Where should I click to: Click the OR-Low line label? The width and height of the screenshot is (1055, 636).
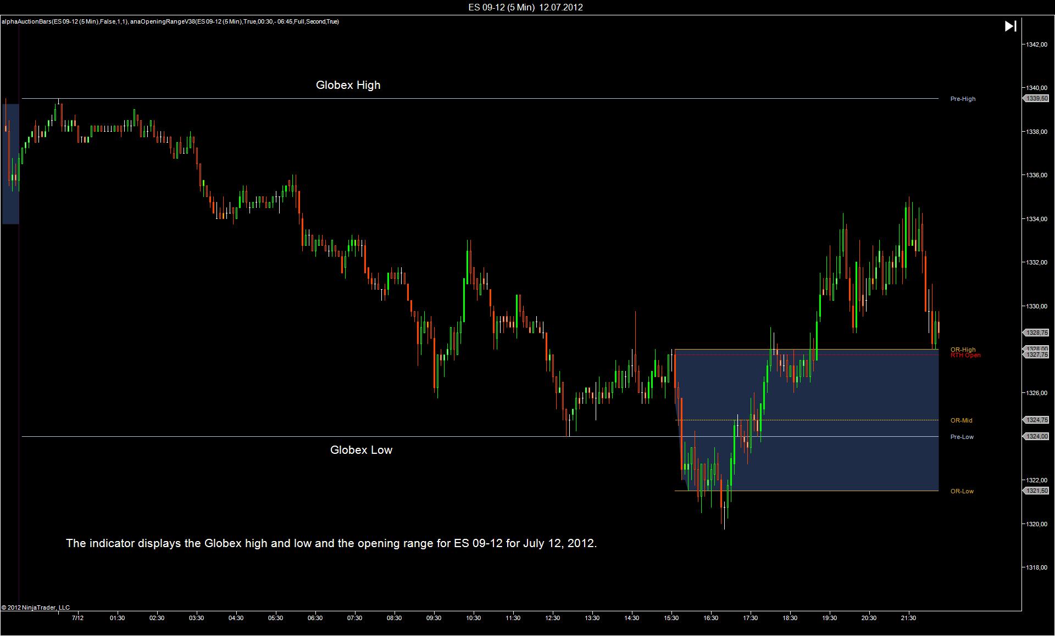coord(962,491)
